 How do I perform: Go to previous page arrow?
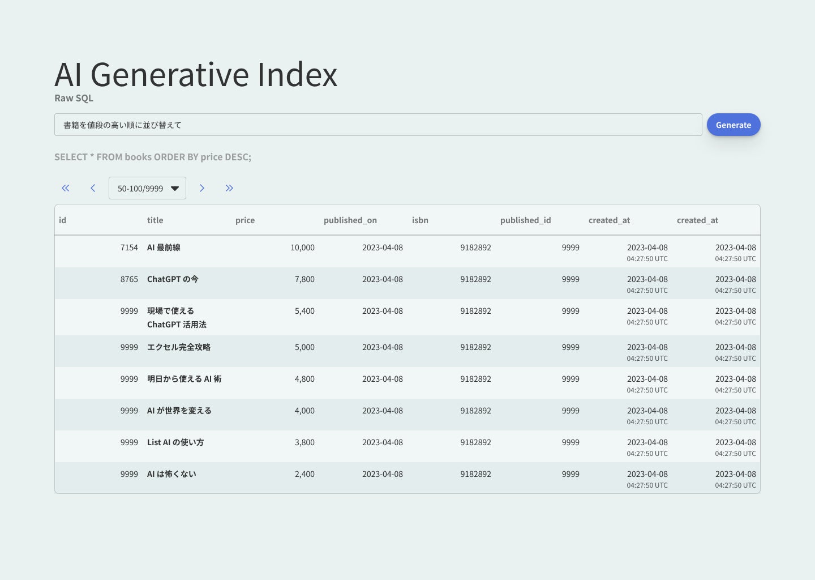click(x=93, y=188)
